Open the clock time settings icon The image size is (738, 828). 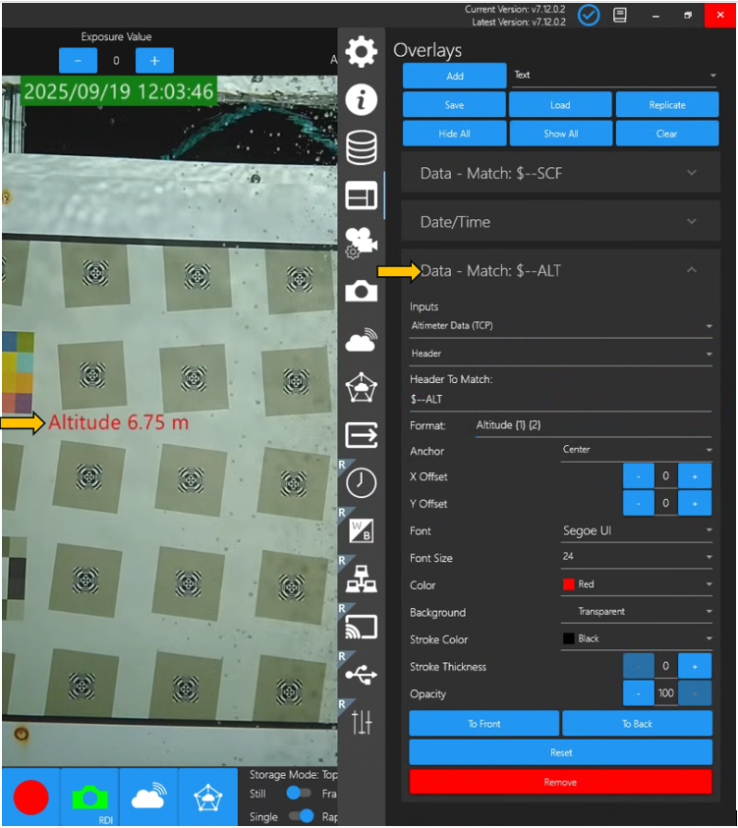[x=362, y=482]
